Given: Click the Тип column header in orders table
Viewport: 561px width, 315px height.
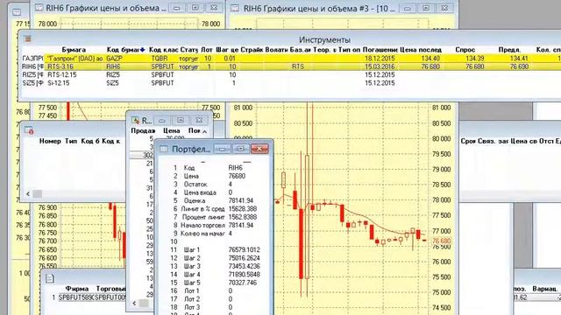Looking at the screenshot, I should [71, 141].
